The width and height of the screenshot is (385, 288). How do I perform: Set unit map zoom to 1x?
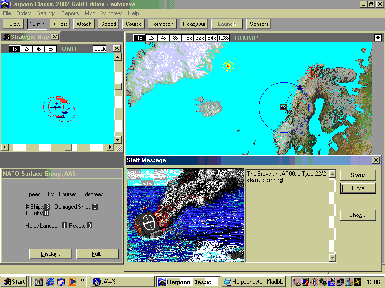click(x=15, y=49)
